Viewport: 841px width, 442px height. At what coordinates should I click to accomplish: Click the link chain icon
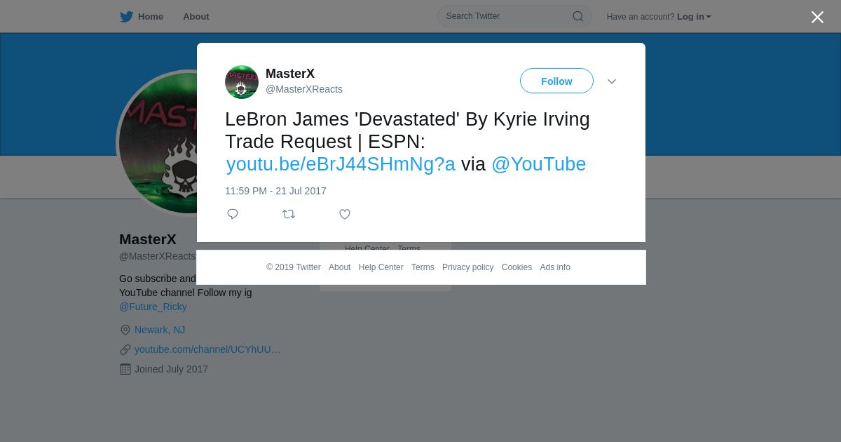click(125, 349)
